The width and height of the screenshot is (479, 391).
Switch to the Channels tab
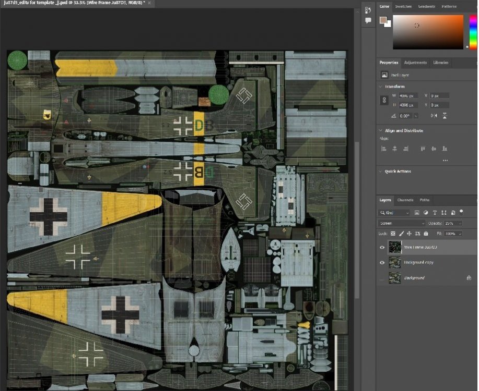[406, 200]
